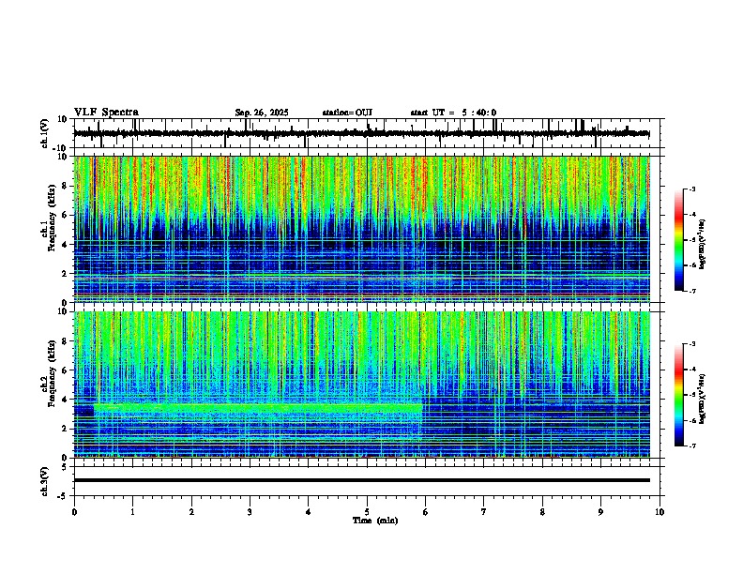Click the date "Sep. 26, 2025"

[x=262, y=113]
